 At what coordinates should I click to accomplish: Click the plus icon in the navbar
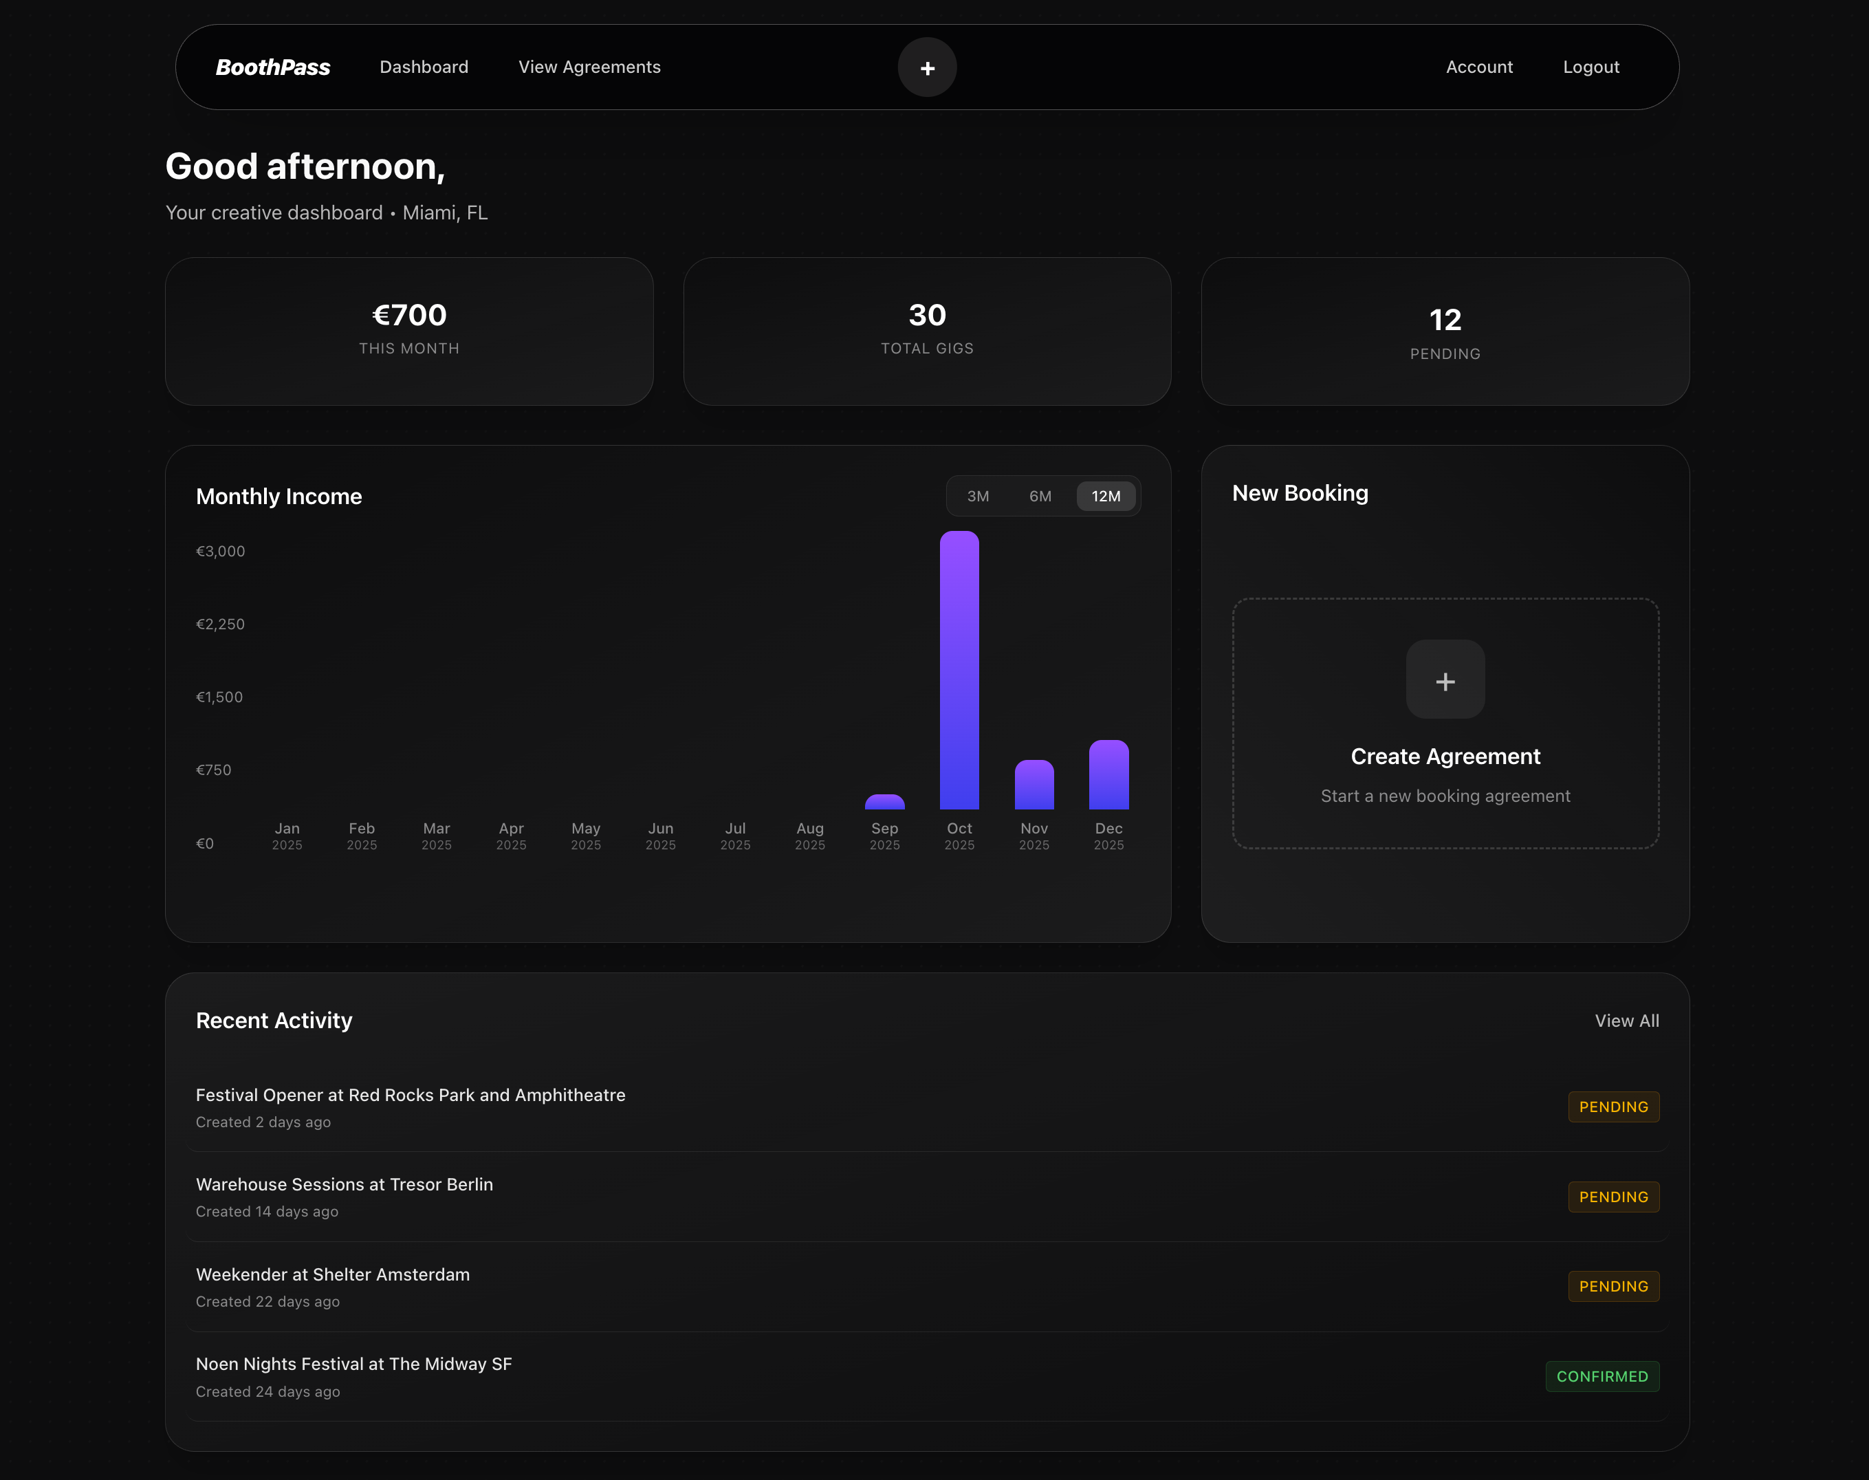pyautogui.click(x=926, y=67)
